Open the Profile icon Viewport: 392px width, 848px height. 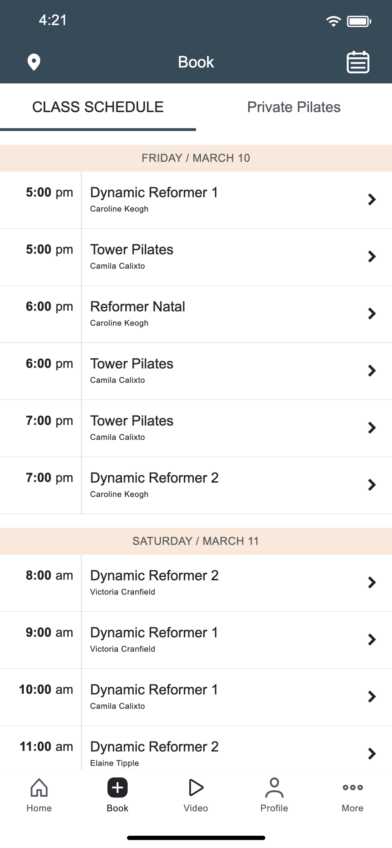pos(274,788)
